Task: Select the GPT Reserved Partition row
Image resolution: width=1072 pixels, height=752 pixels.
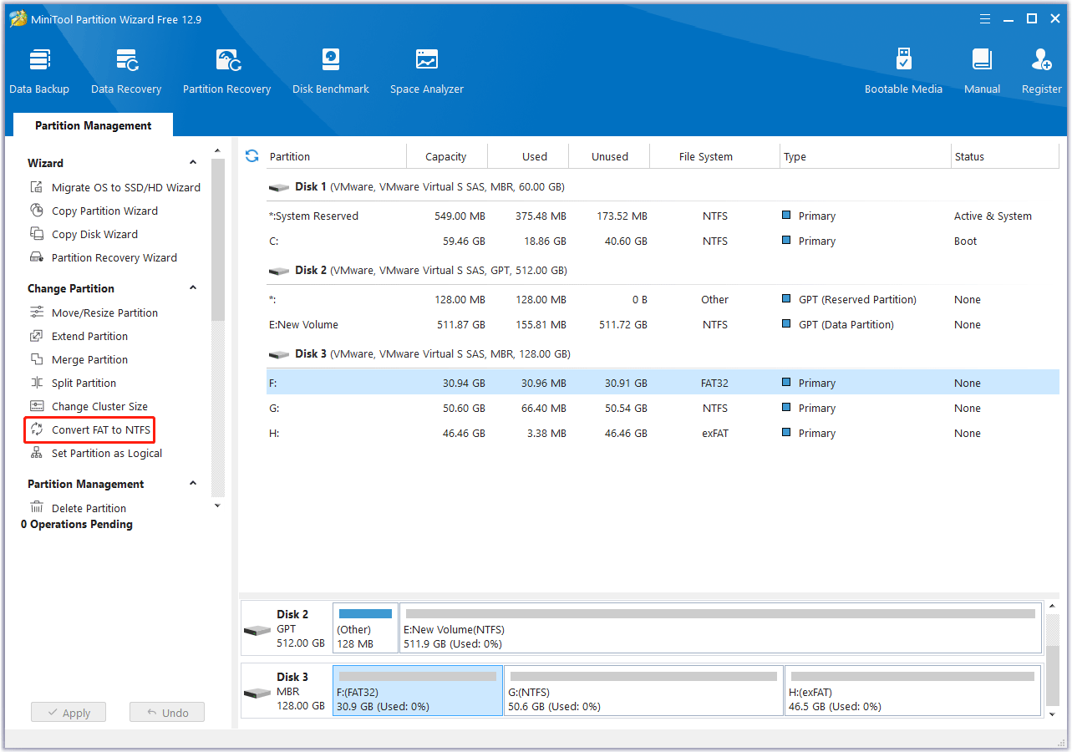Action: tap(663, 299)
